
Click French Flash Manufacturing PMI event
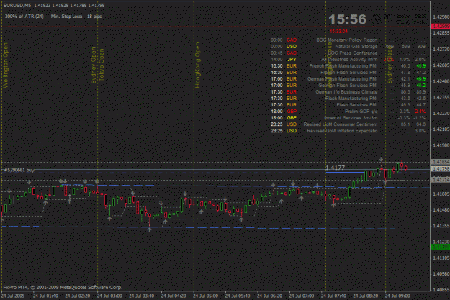click(x=348, y=66)
